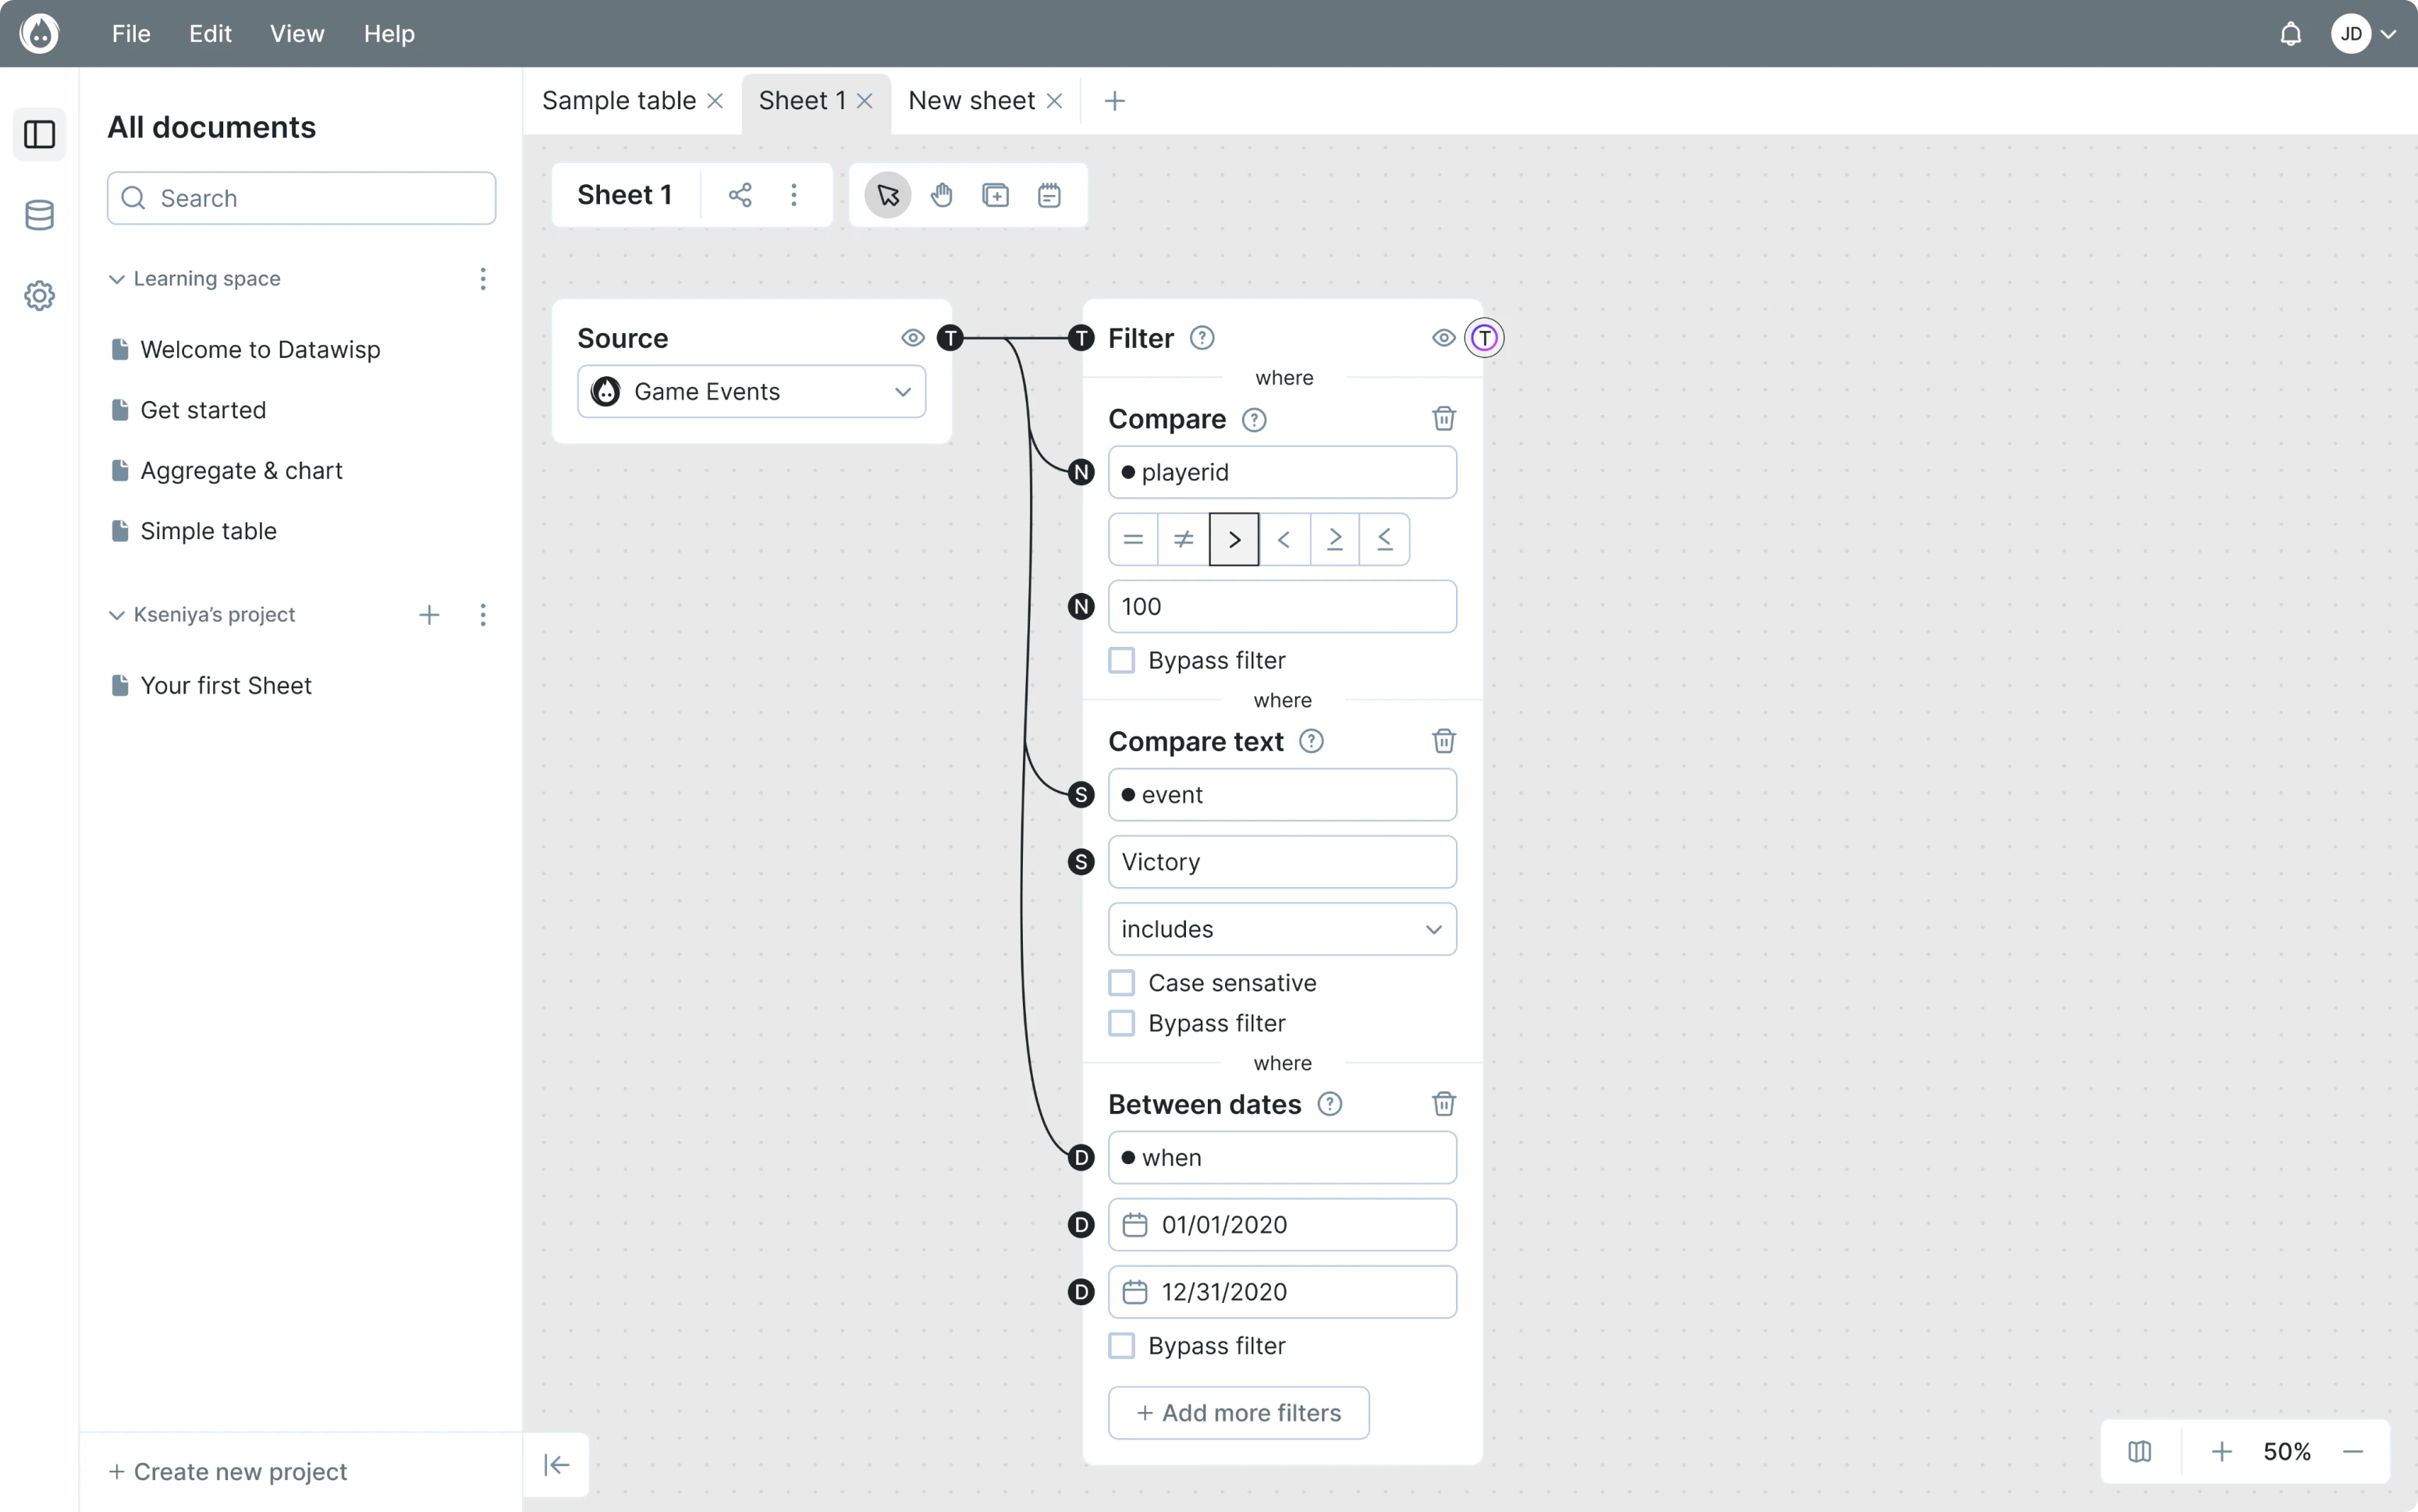Toggle sidebar with panel icon top left
Viewport: 2418px width, 1512px height.
click(38, 134)
